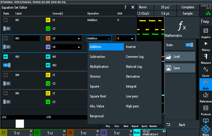Turn off the M3 equation state switch
212x136 pixels.
(x=7, y=65)
